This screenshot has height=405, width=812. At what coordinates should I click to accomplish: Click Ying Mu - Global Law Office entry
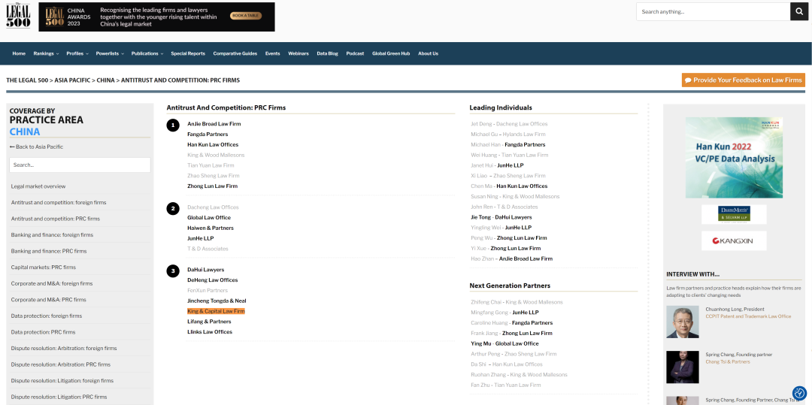pos(504,343)
